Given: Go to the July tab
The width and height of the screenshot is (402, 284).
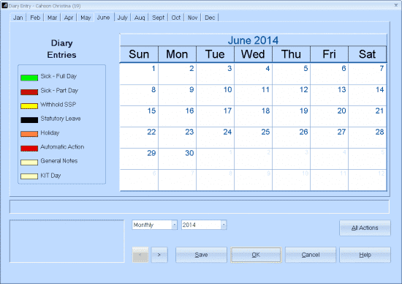Looking at the screenshot, I should point(122,18).
